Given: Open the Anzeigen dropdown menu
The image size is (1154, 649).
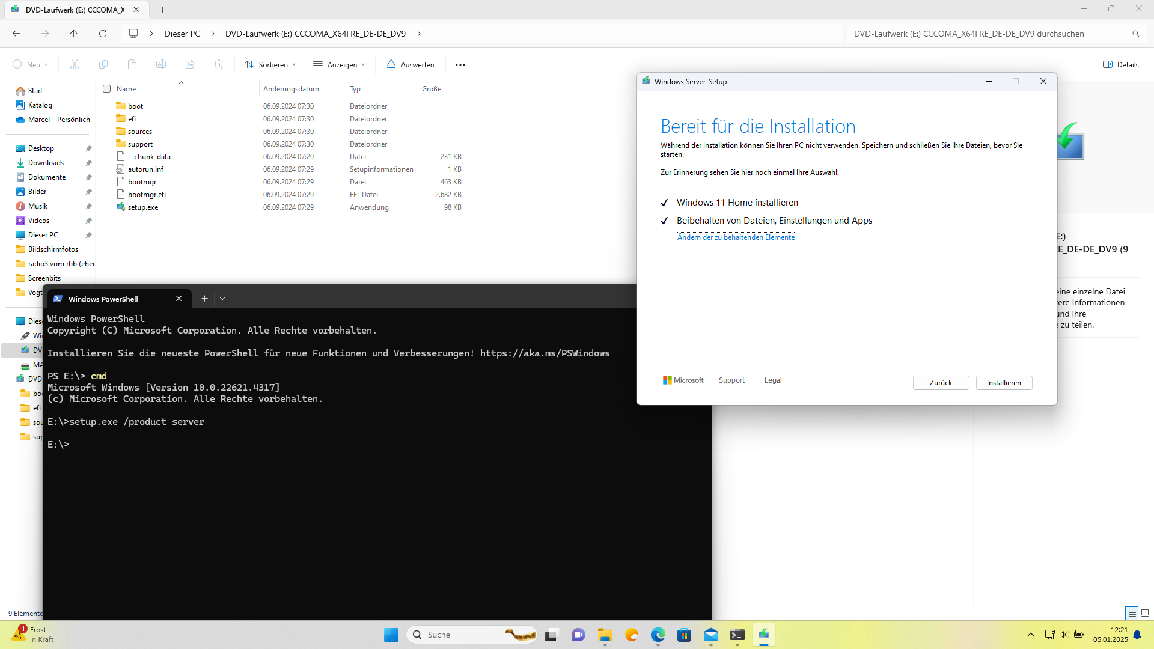Looking at the screenshot, I should tap(339, 65).
